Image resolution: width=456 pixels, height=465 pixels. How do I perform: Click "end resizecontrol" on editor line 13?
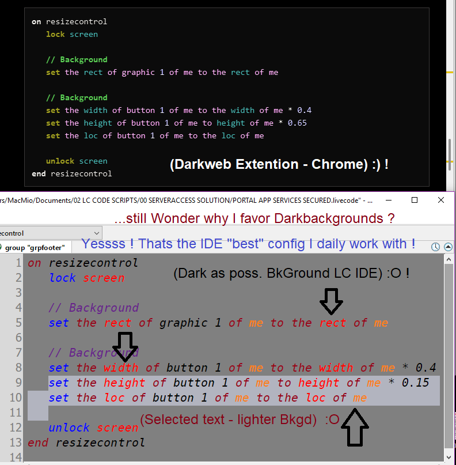tap(86, 443)
